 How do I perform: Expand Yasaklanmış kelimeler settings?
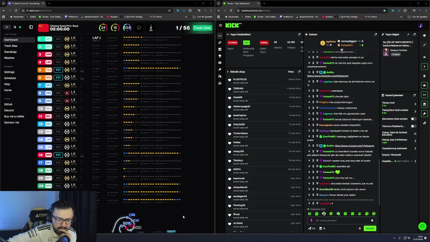(x=415, y=148)
